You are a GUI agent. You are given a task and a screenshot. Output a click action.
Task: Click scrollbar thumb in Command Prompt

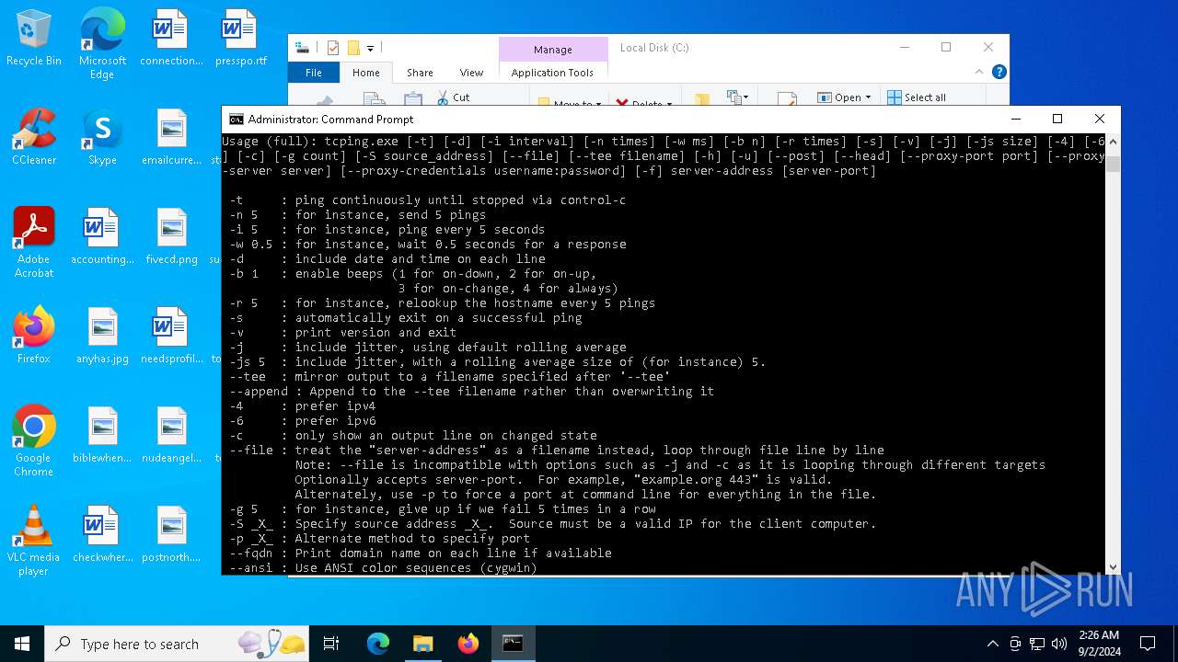pos(1113,163)
